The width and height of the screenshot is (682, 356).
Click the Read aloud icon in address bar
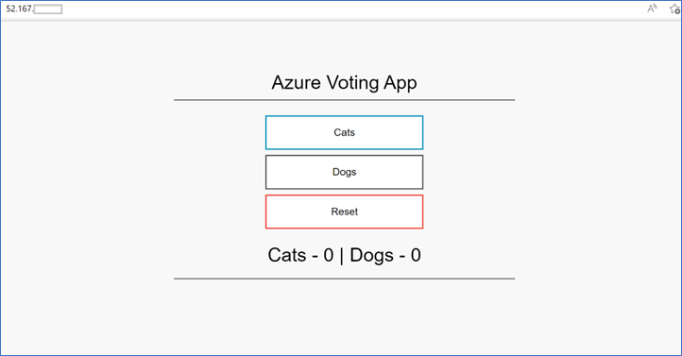pos(652,8)
